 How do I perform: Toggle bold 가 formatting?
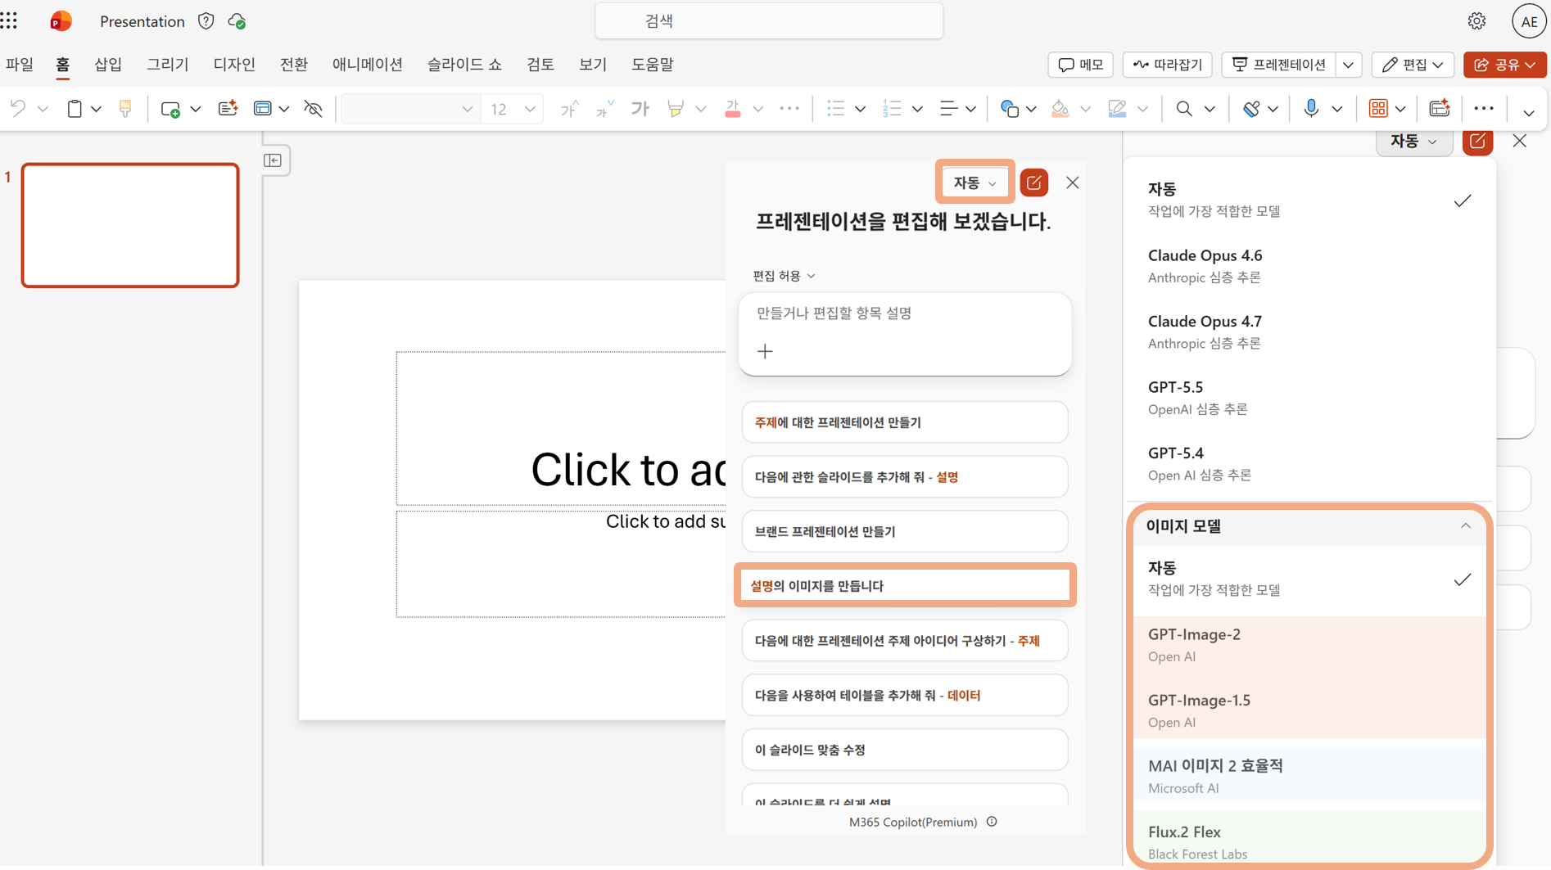click(x=640, y=108)
